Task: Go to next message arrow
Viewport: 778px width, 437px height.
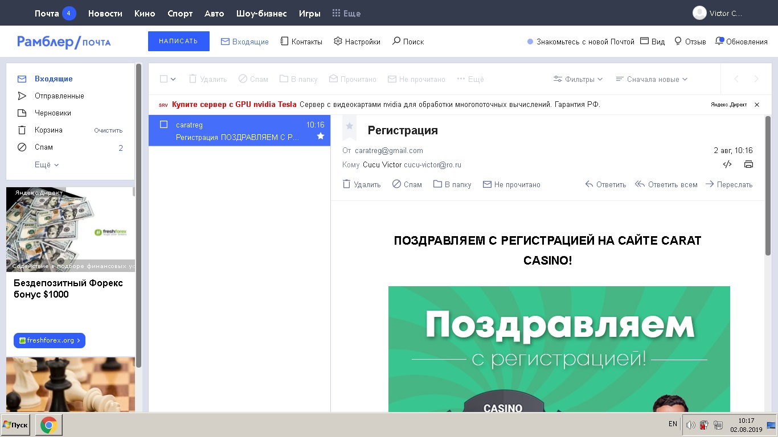Action: tap(756, 79)
